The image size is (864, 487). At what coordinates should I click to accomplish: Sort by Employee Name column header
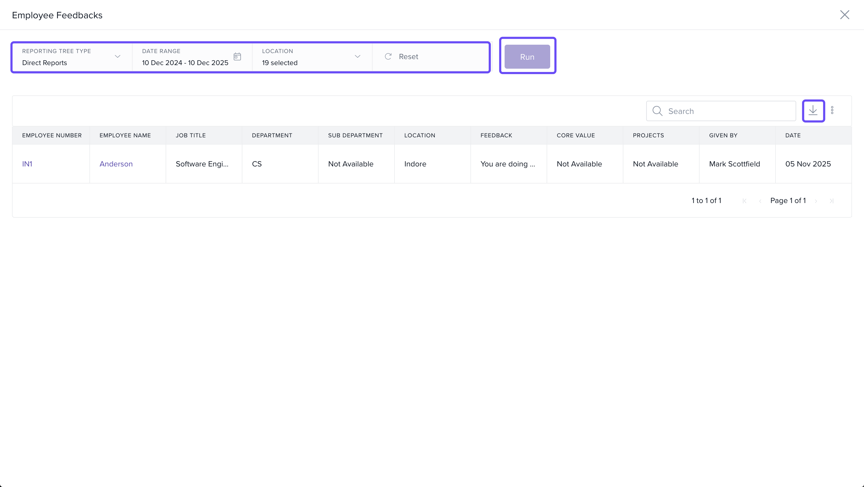pyautogui.click(x=125, y=136)
